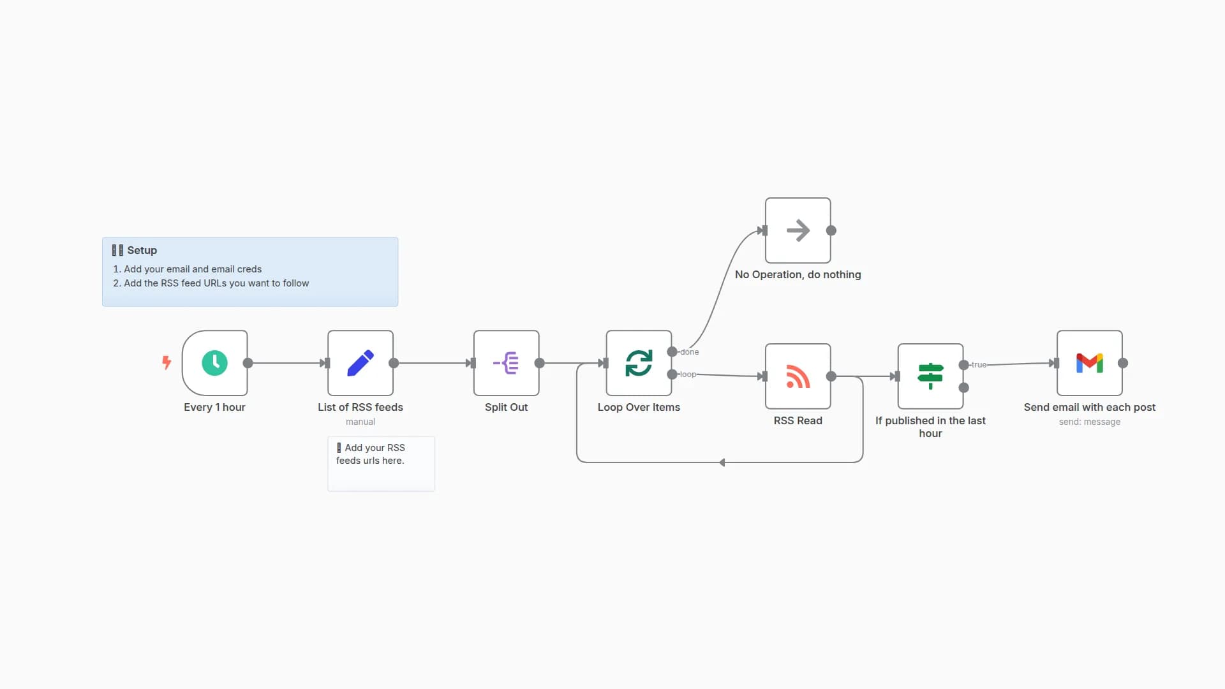The image size is (1225, 689).
Task: Select the If published in the last hour node
Action: 930,376
